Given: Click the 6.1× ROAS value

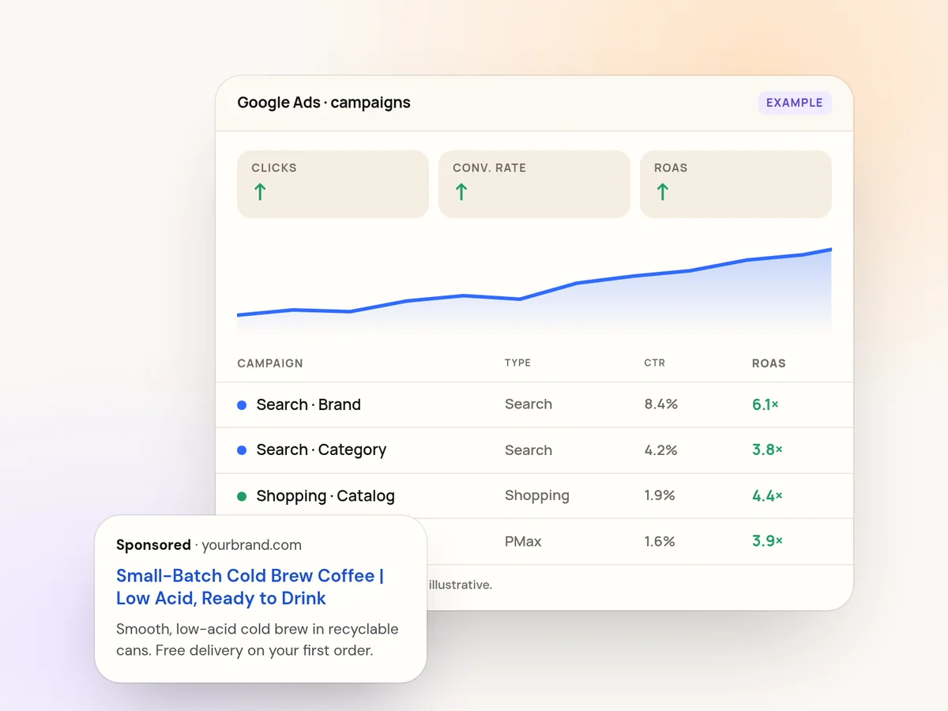Looking at the screenshot, I should click(766, 404).
